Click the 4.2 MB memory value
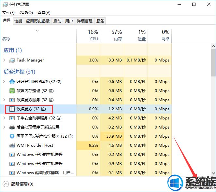The image size is (216, 192). pyautogui.click(x=115, y=118)
